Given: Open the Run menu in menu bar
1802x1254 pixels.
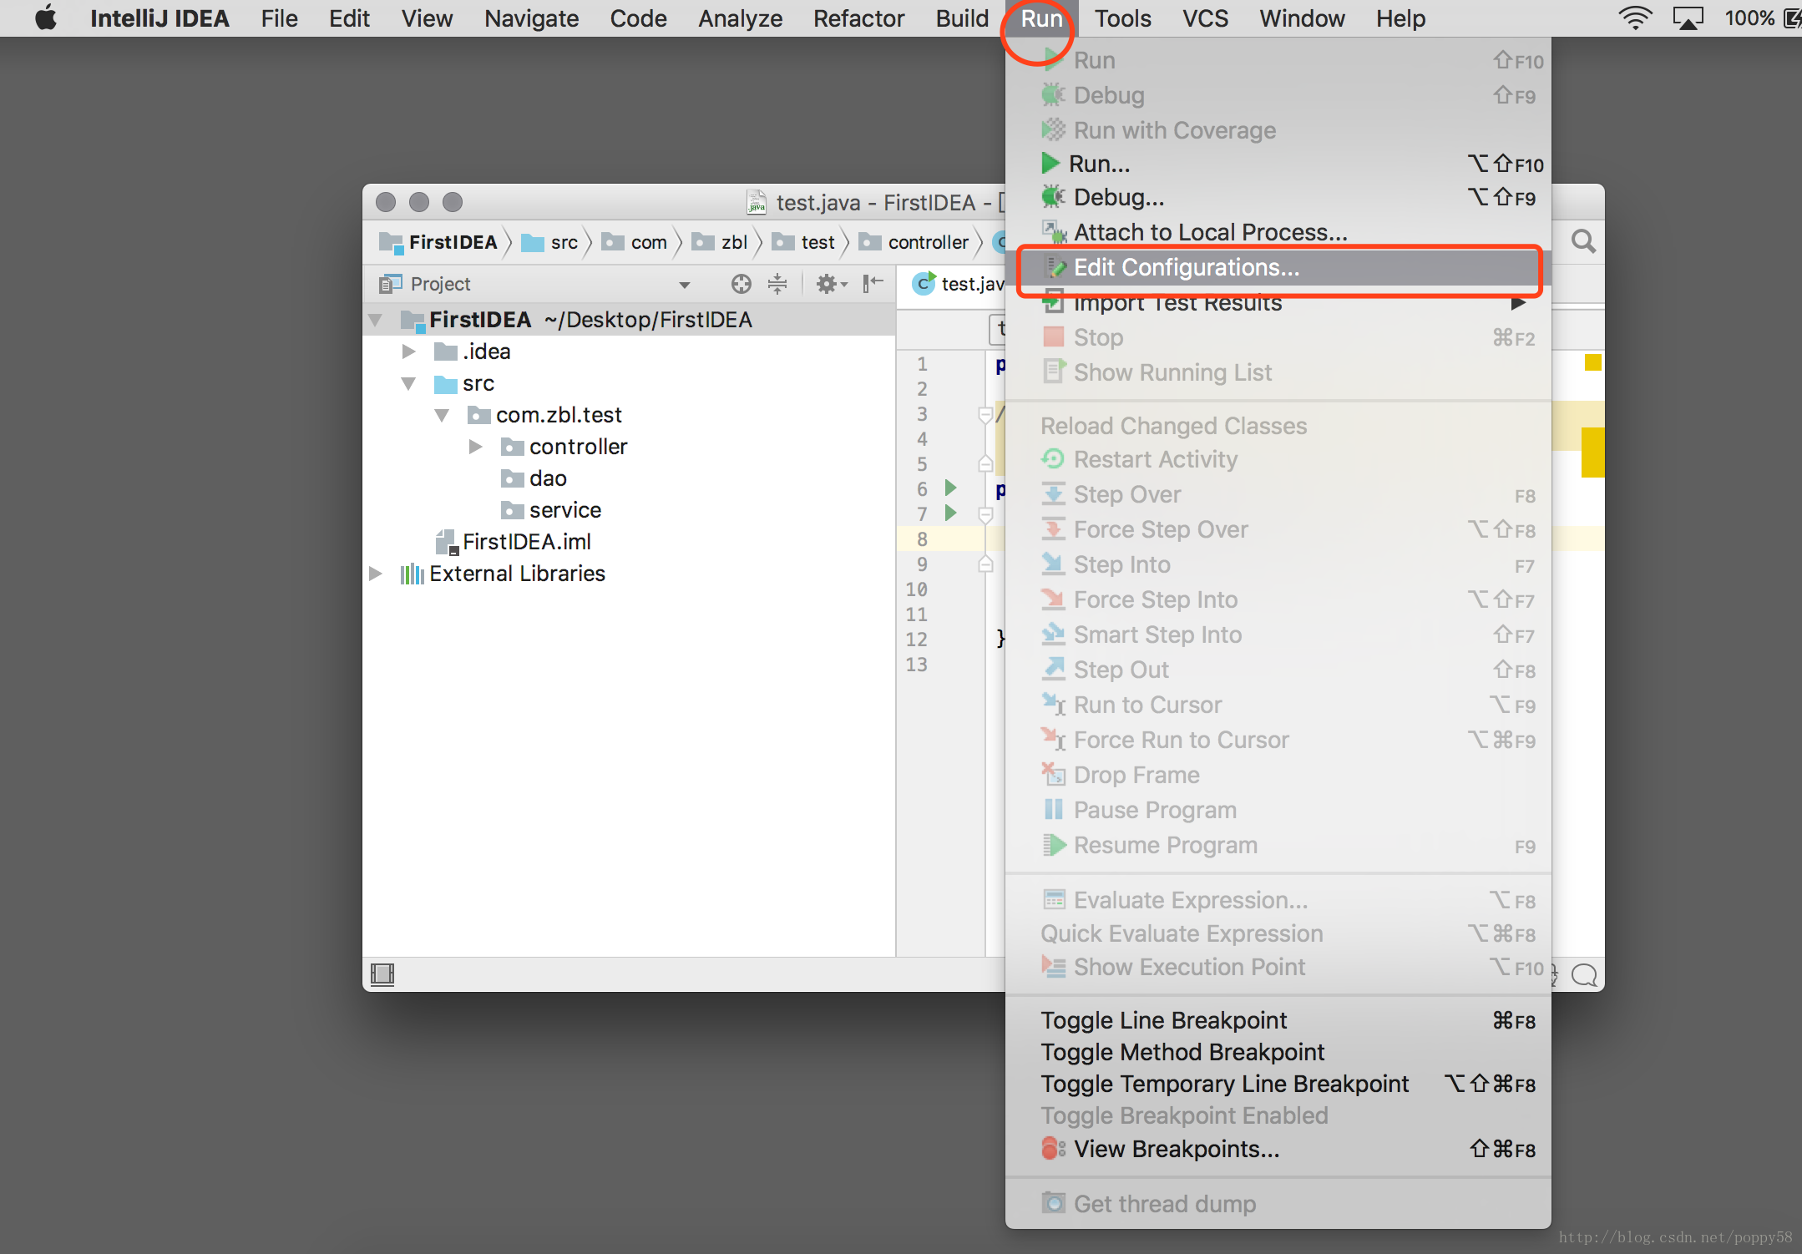Looking at the screenshot, I should 1042,18.
